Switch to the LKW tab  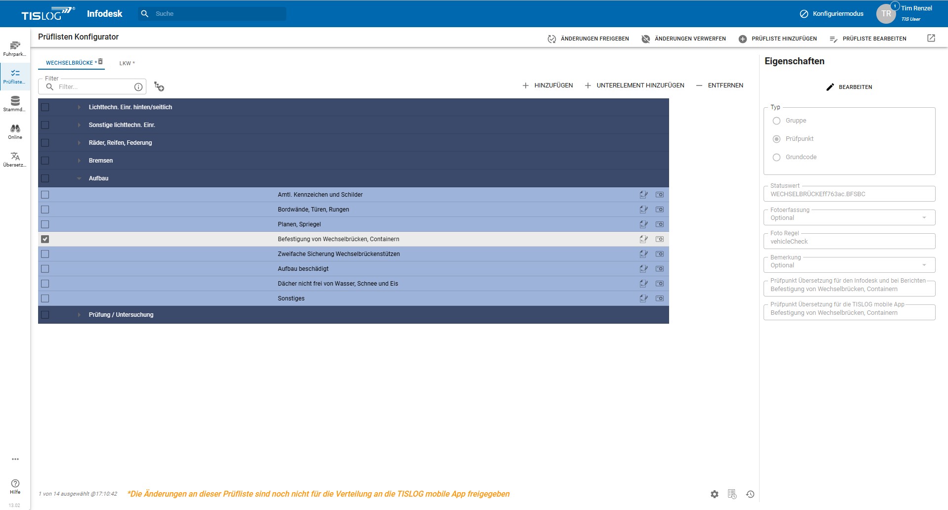point(127,63)
